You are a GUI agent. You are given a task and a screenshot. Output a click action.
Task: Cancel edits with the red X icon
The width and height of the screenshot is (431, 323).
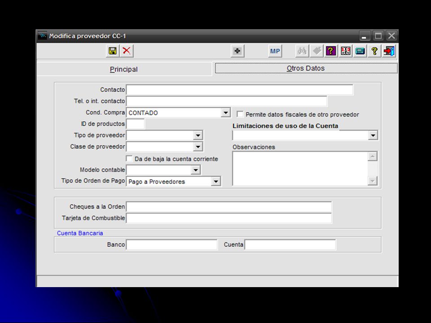click(127, 51)
